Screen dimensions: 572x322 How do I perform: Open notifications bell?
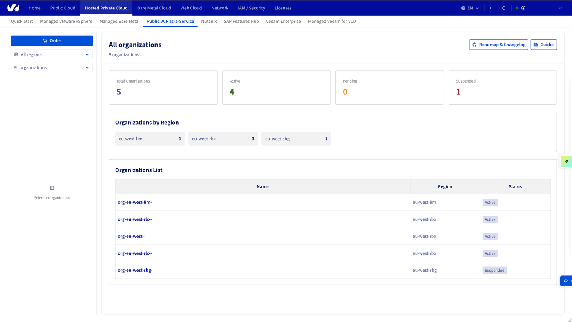pos(503,8)
